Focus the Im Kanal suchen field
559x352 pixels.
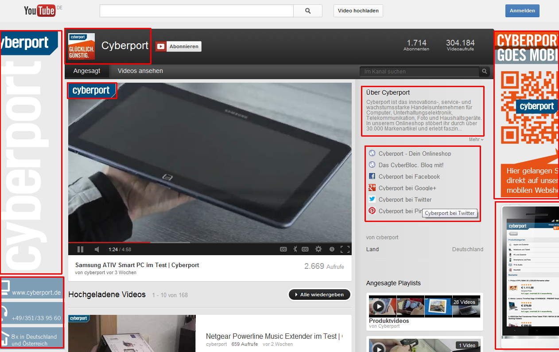419,71
